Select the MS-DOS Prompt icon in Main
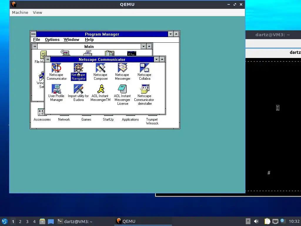 point(132,53)
